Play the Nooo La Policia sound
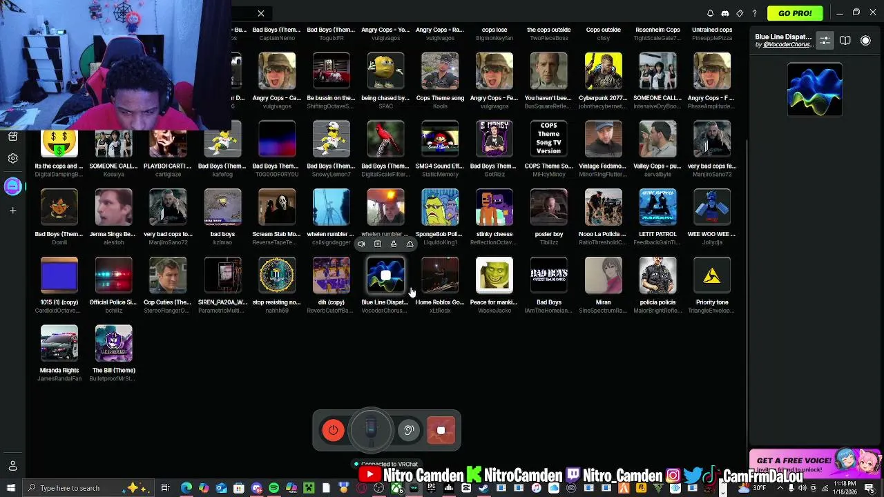 coord(603,207)
